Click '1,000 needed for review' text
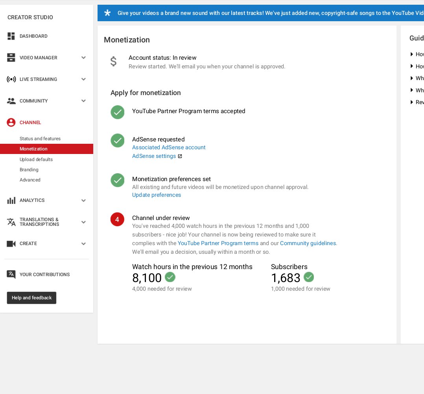Screen dimensions: 424x394 coord(300,289)
